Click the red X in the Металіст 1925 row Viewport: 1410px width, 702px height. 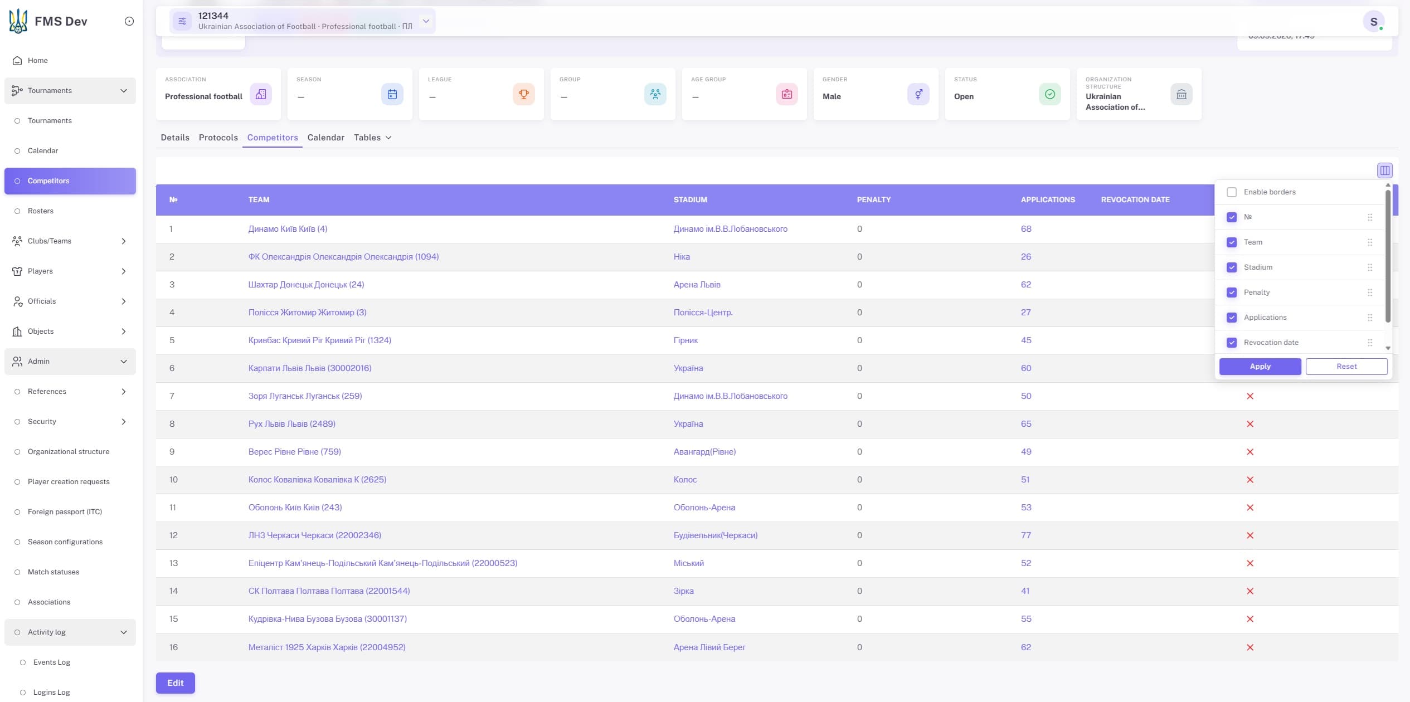(1250, 647)
